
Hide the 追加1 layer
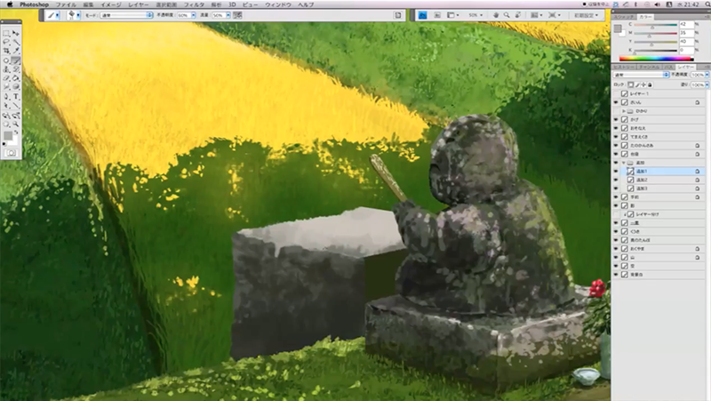(x=616, y=171)
